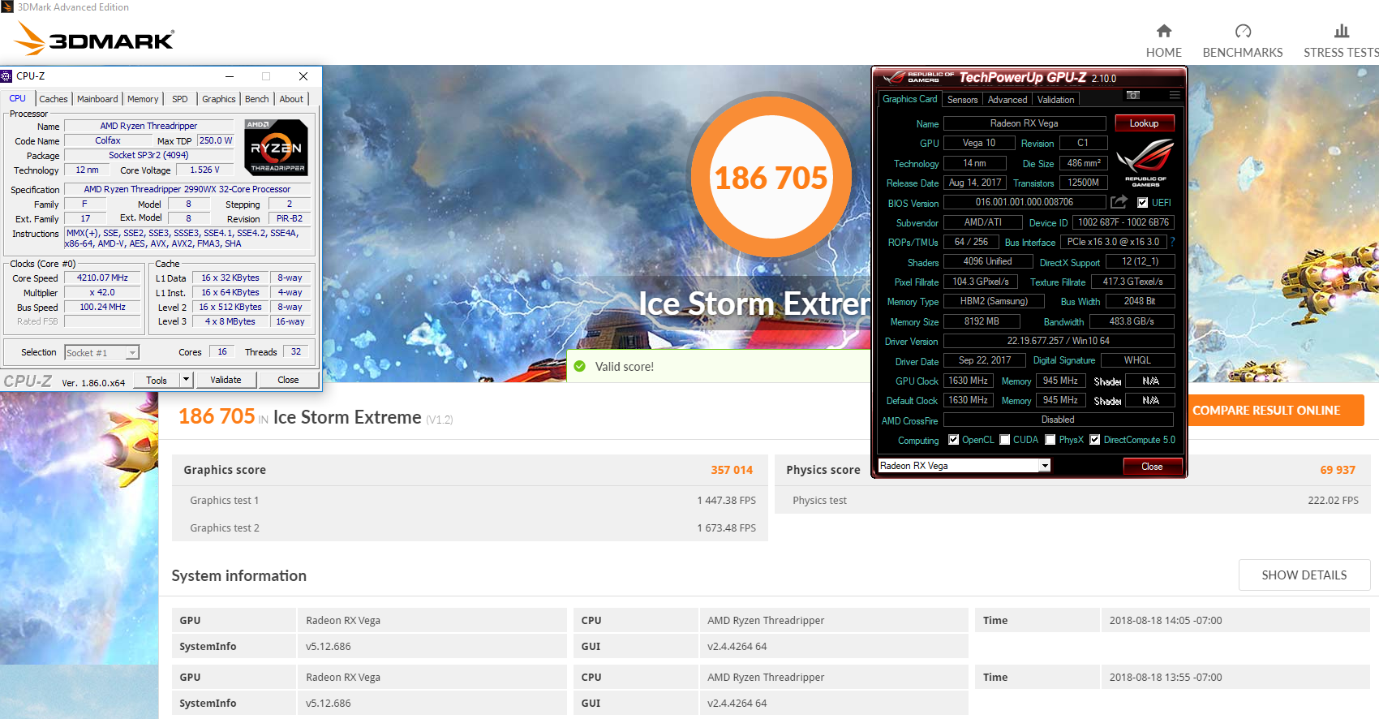The height and width of the screenshot is (719, 1379).
Task: Click Compare Result Online button
Action: click(1266, 411)
